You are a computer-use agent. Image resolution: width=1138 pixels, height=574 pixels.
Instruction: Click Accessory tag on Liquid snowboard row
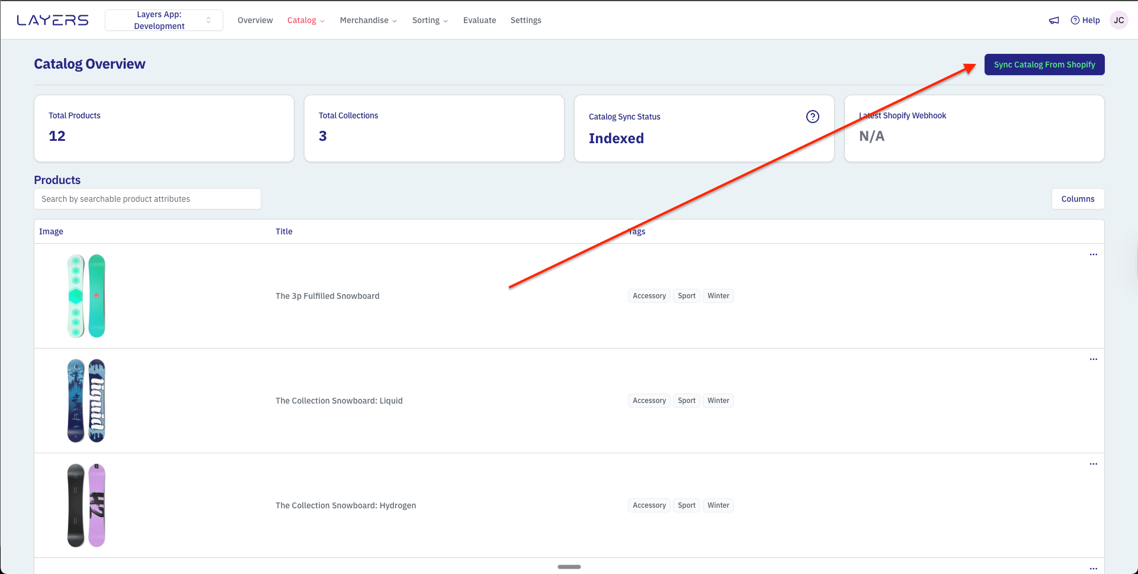(x=649, y=401)
